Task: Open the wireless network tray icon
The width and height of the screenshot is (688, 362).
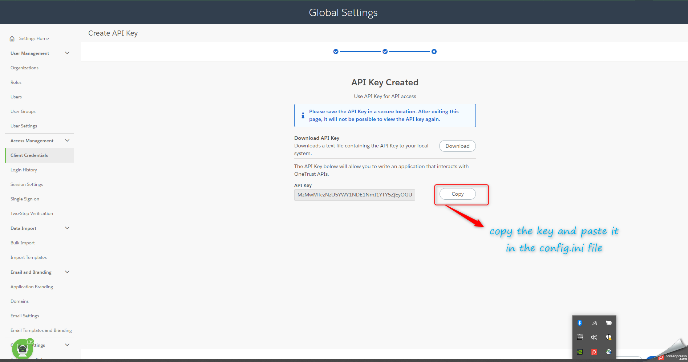Action: pos(594,323)
